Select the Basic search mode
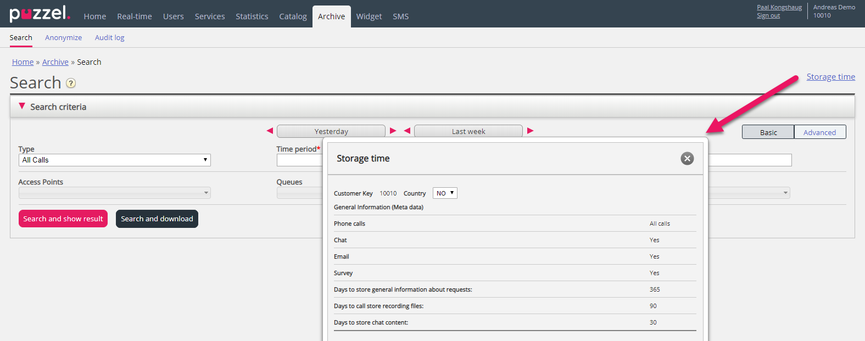Image resolution: width=865 pixels, height=341 pixels. click(768, 132)
